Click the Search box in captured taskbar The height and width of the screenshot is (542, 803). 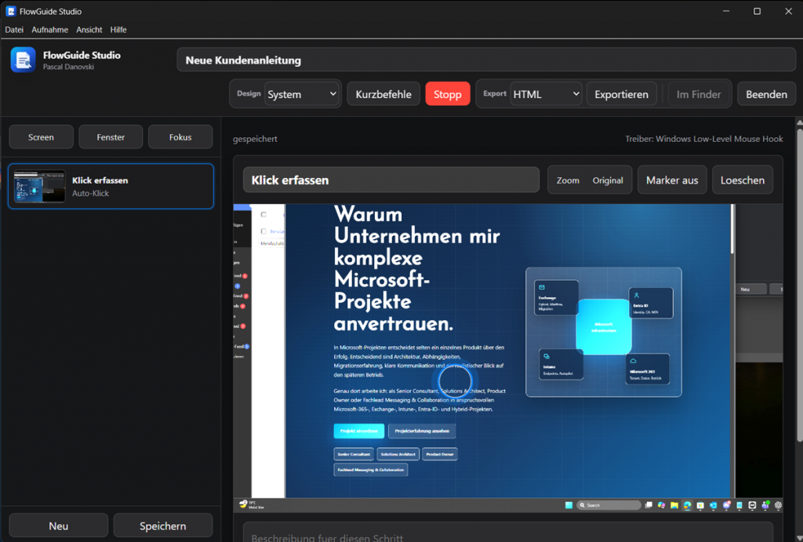click(x=609, y=505)
